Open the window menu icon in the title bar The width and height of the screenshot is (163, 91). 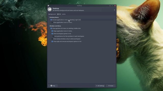48,6
